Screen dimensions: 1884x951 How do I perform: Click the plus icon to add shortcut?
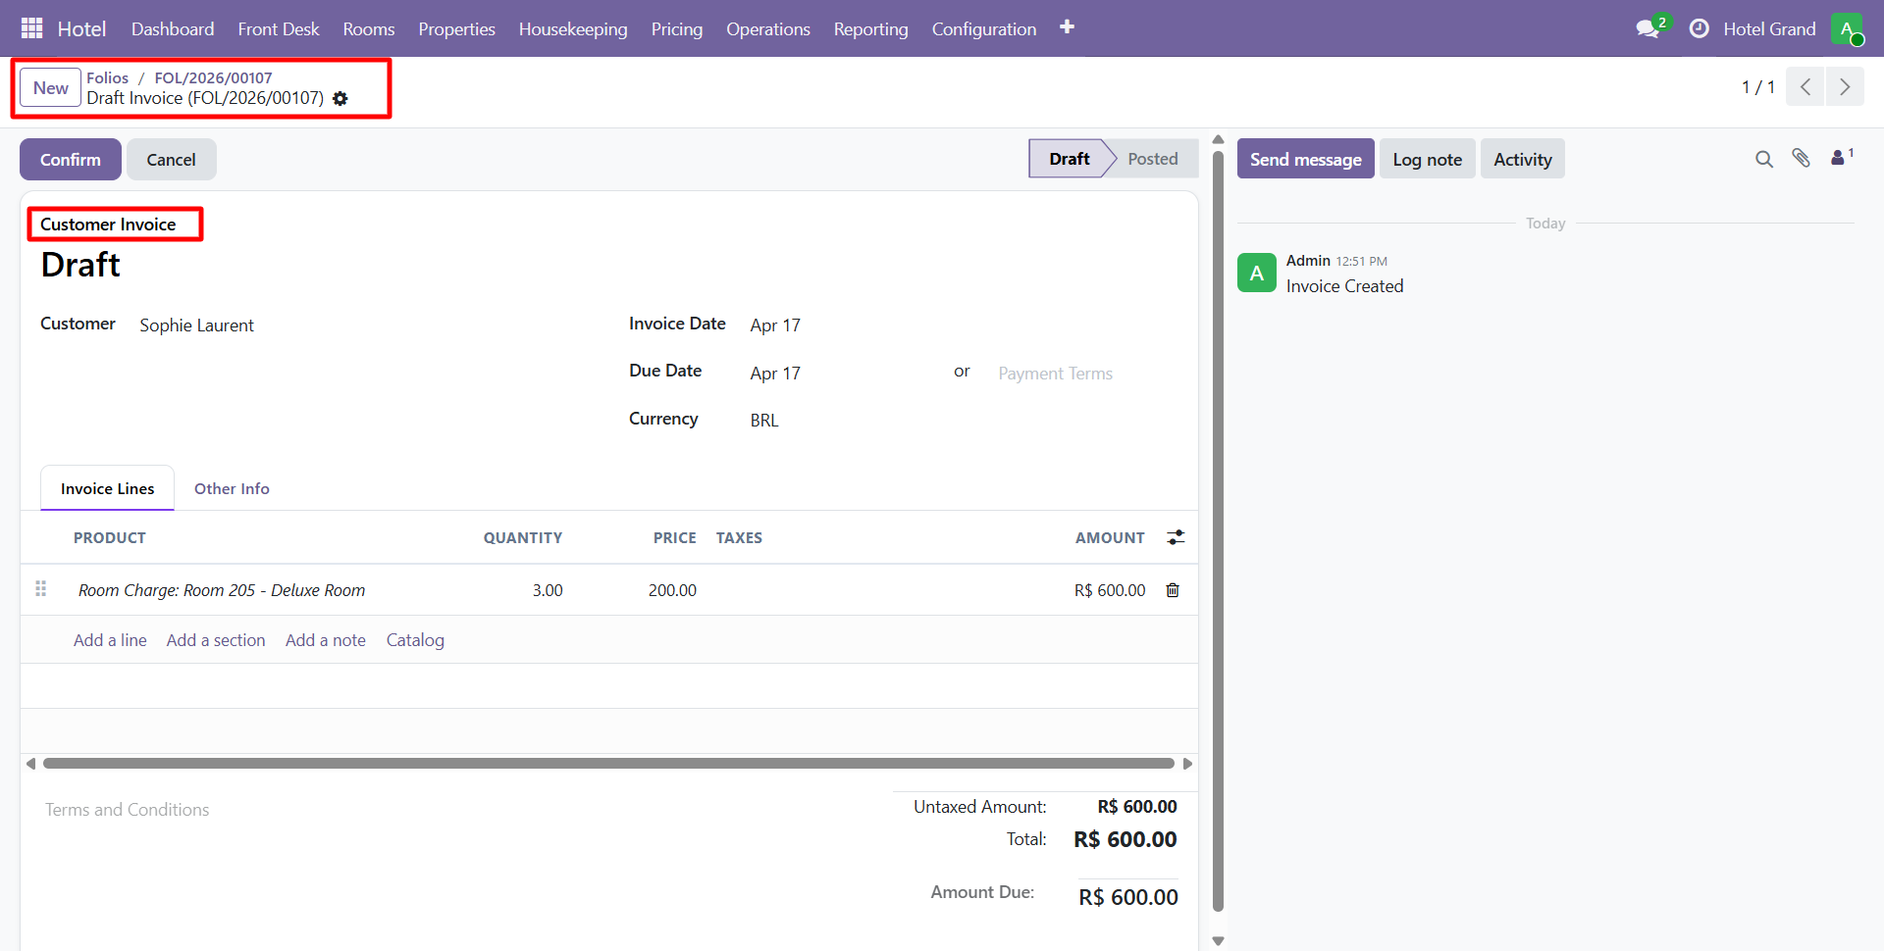(x=1068, y=27)
